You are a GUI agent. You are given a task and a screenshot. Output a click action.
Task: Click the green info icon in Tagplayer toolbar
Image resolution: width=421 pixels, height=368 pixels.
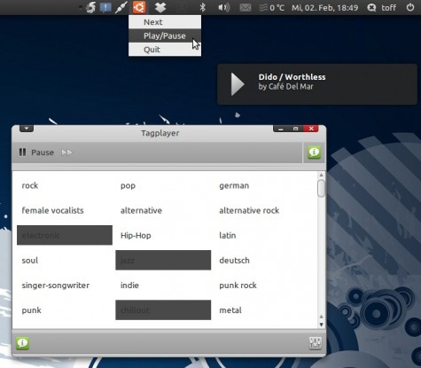(x=314, y=153)
